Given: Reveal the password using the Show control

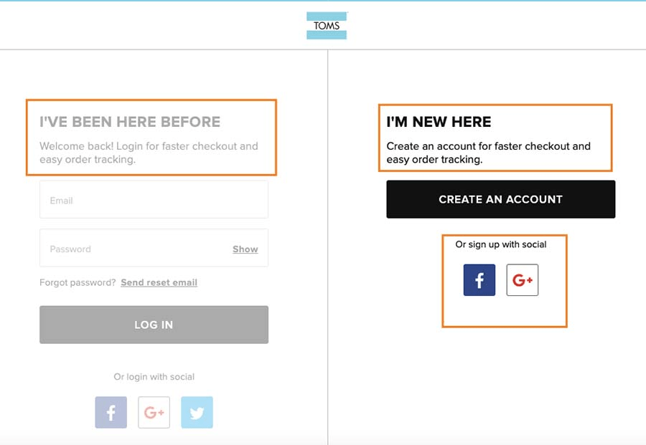Looking at the screenshot, I should pos(245,249).
